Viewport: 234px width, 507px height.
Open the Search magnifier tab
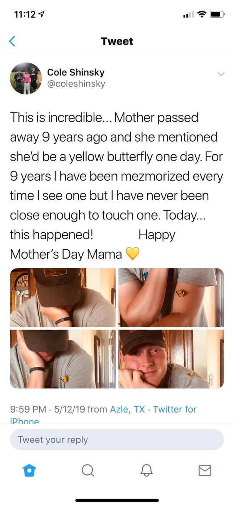click(88, 471)
